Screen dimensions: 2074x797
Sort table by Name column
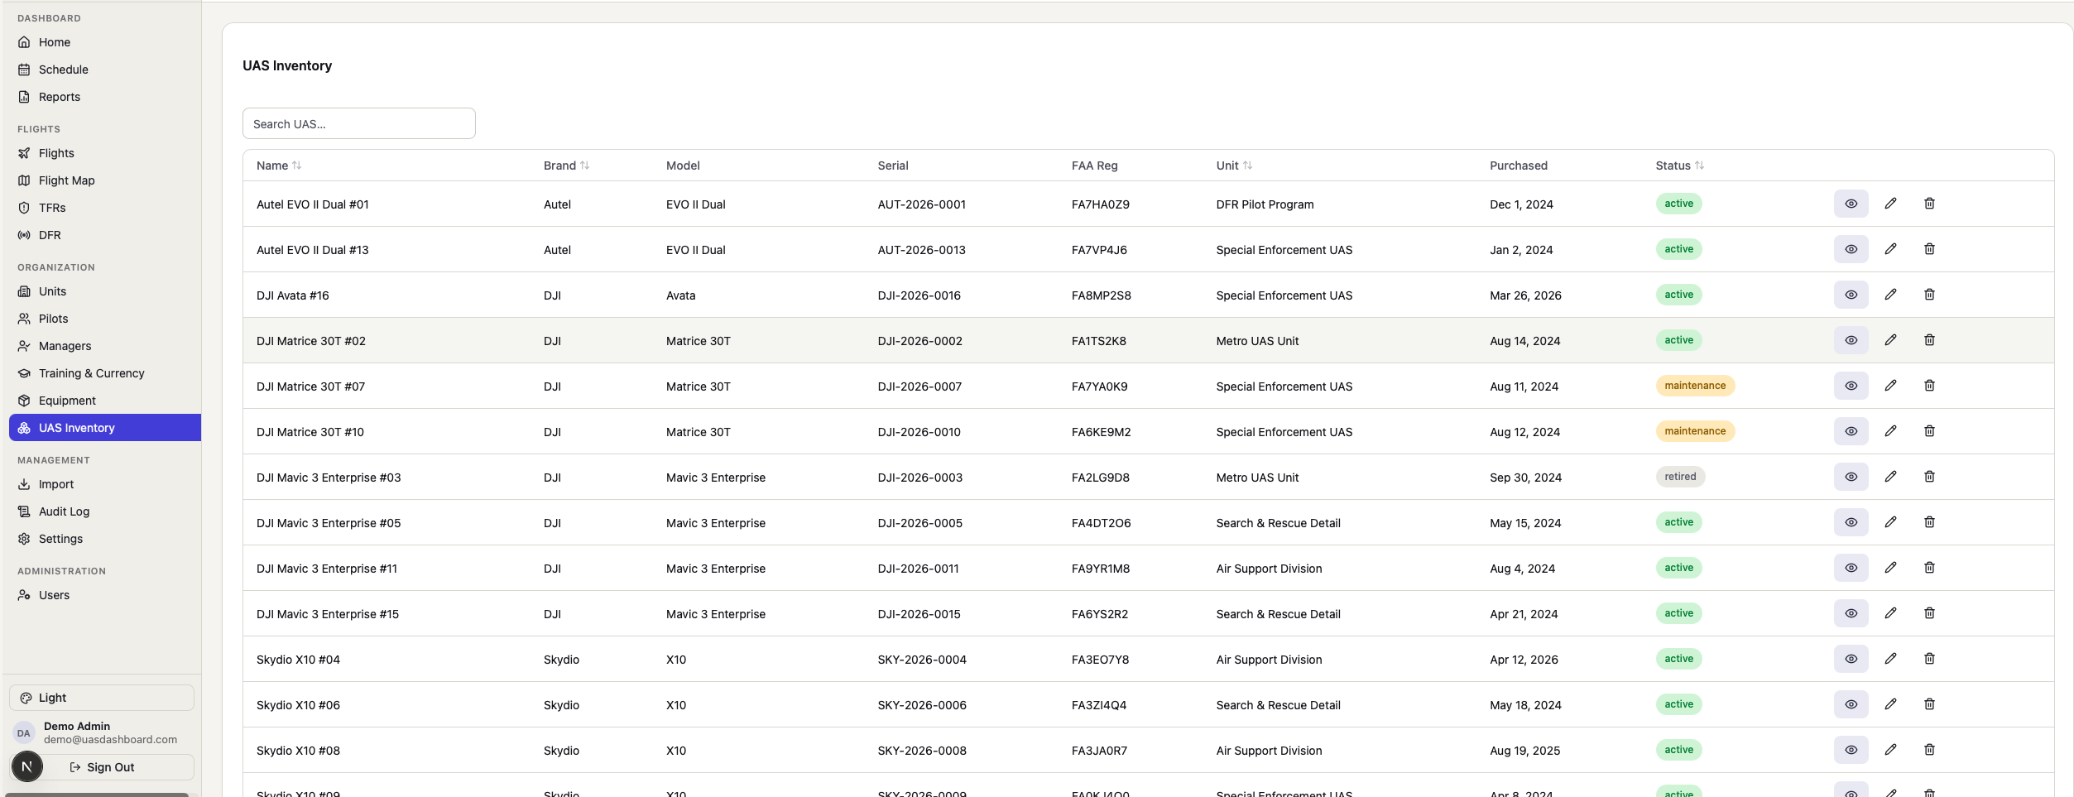click(x=279, y=166)
